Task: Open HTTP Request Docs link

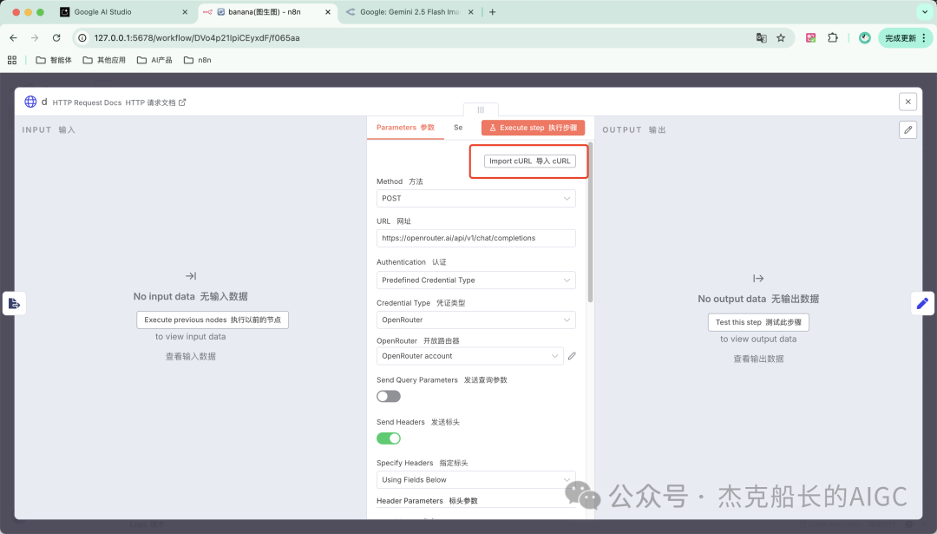Action: [x=119, y=102]
